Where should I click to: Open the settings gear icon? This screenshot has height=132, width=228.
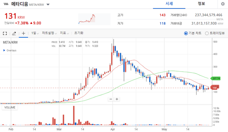[223, 4]
